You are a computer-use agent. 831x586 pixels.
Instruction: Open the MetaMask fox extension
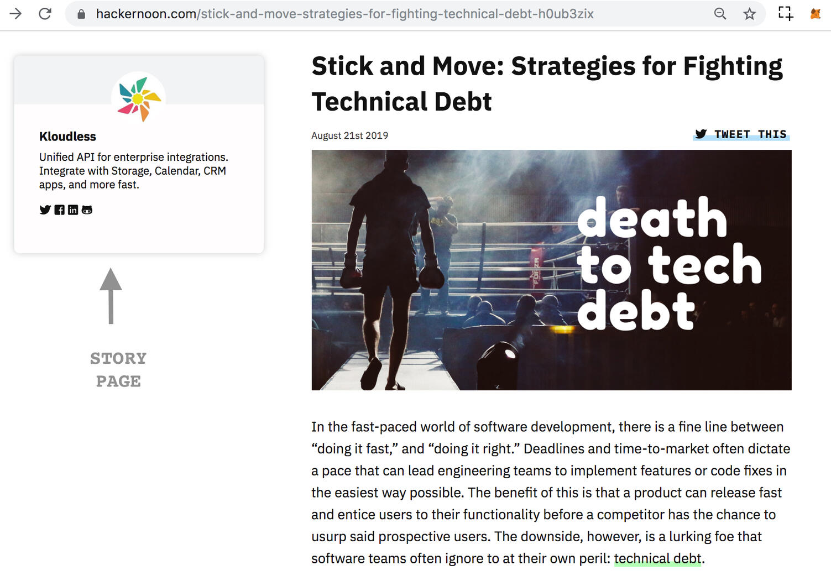tap(816, 13)
